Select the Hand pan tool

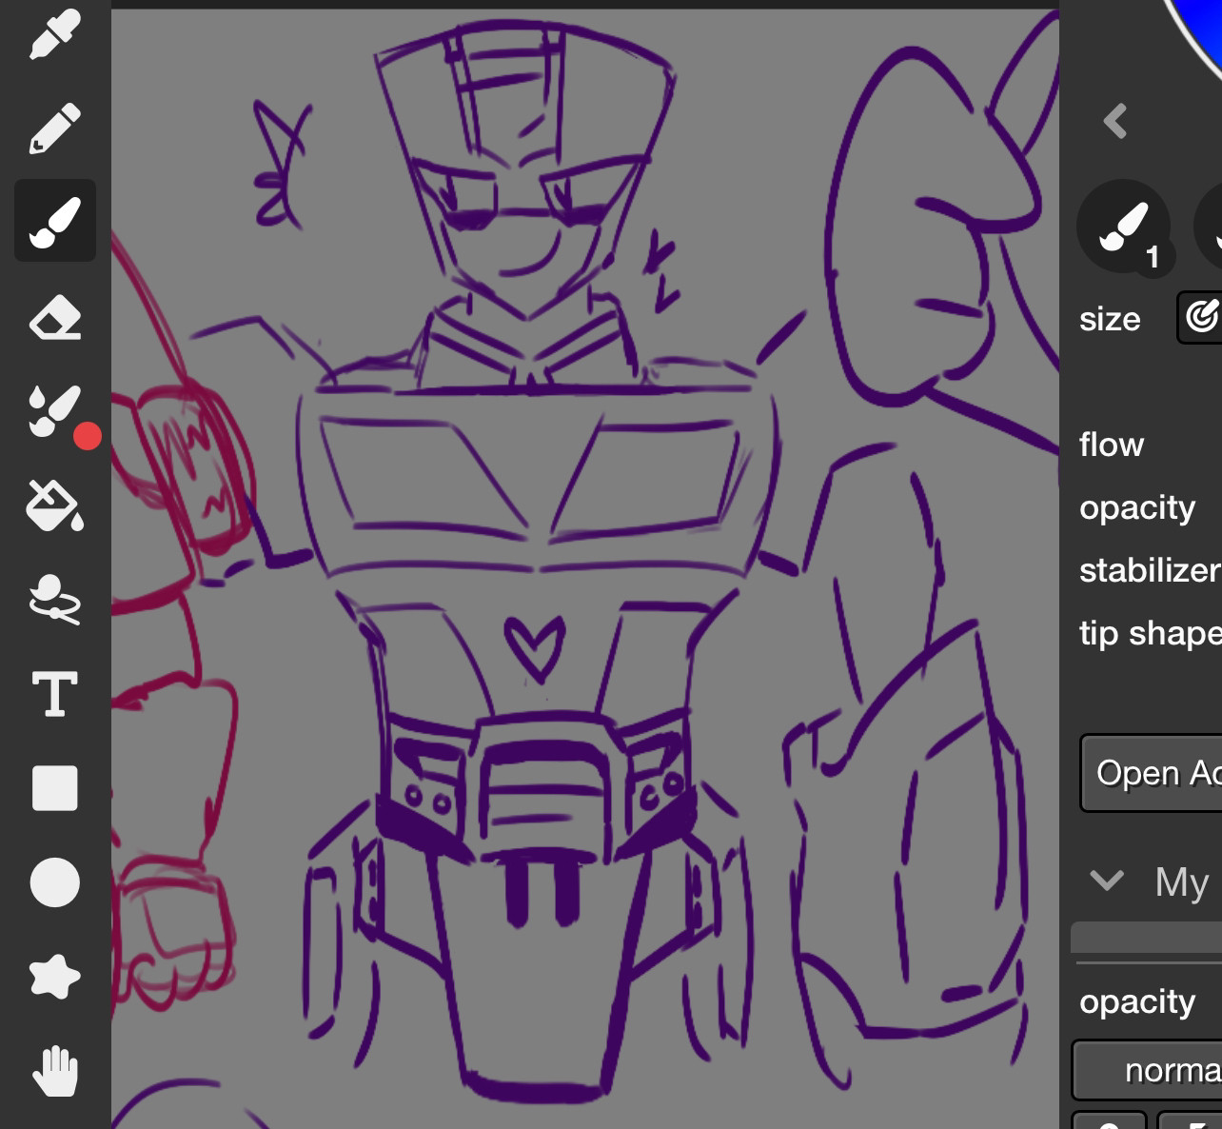tap(55, 1071)
